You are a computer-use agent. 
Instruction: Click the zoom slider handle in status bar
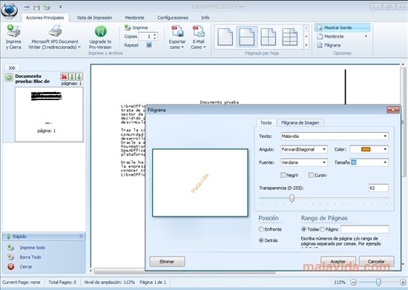coord(378,282)
